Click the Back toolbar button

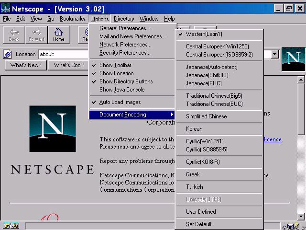point(14,35)
